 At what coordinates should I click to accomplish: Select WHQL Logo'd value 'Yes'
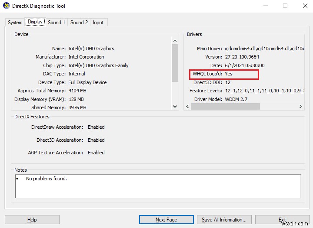click(x=229, y=74)
